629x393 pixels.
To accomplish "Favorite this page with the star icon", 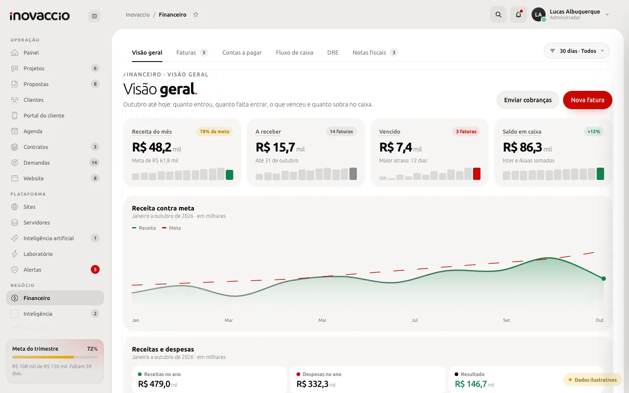I will [196, 14].
